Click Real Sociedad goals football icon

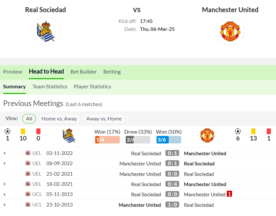[x=8, y=131]
